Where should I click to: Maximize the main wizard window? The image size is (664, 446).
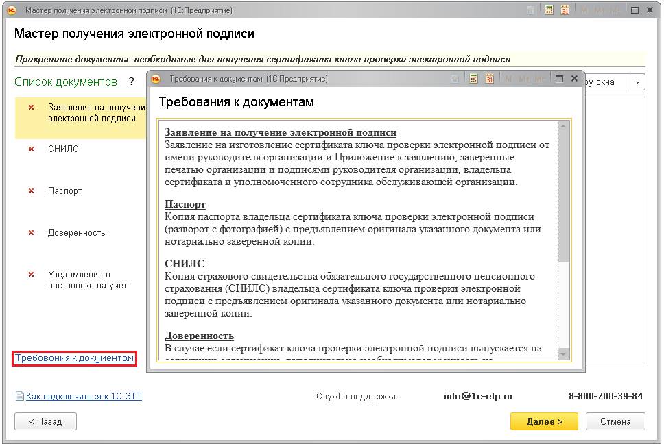pyautogui.click(x=635, y=10)
